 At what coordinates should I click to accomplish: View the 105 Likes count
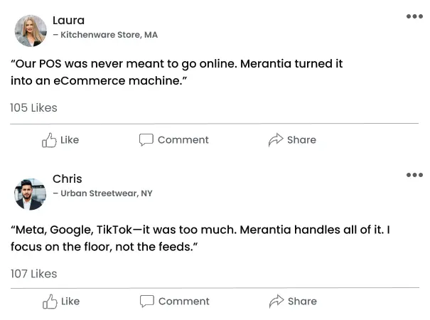33,108
